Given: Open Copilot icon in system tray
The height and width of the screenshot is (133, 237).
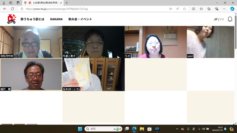Looking at the screenshot, I should click(x=231, y=129).
